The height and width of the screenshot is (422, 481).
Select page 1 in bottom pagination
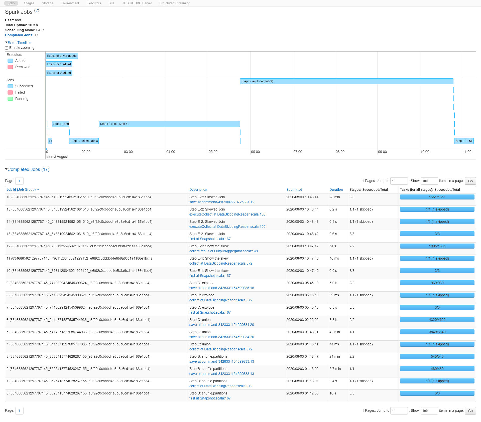[19, 411]
